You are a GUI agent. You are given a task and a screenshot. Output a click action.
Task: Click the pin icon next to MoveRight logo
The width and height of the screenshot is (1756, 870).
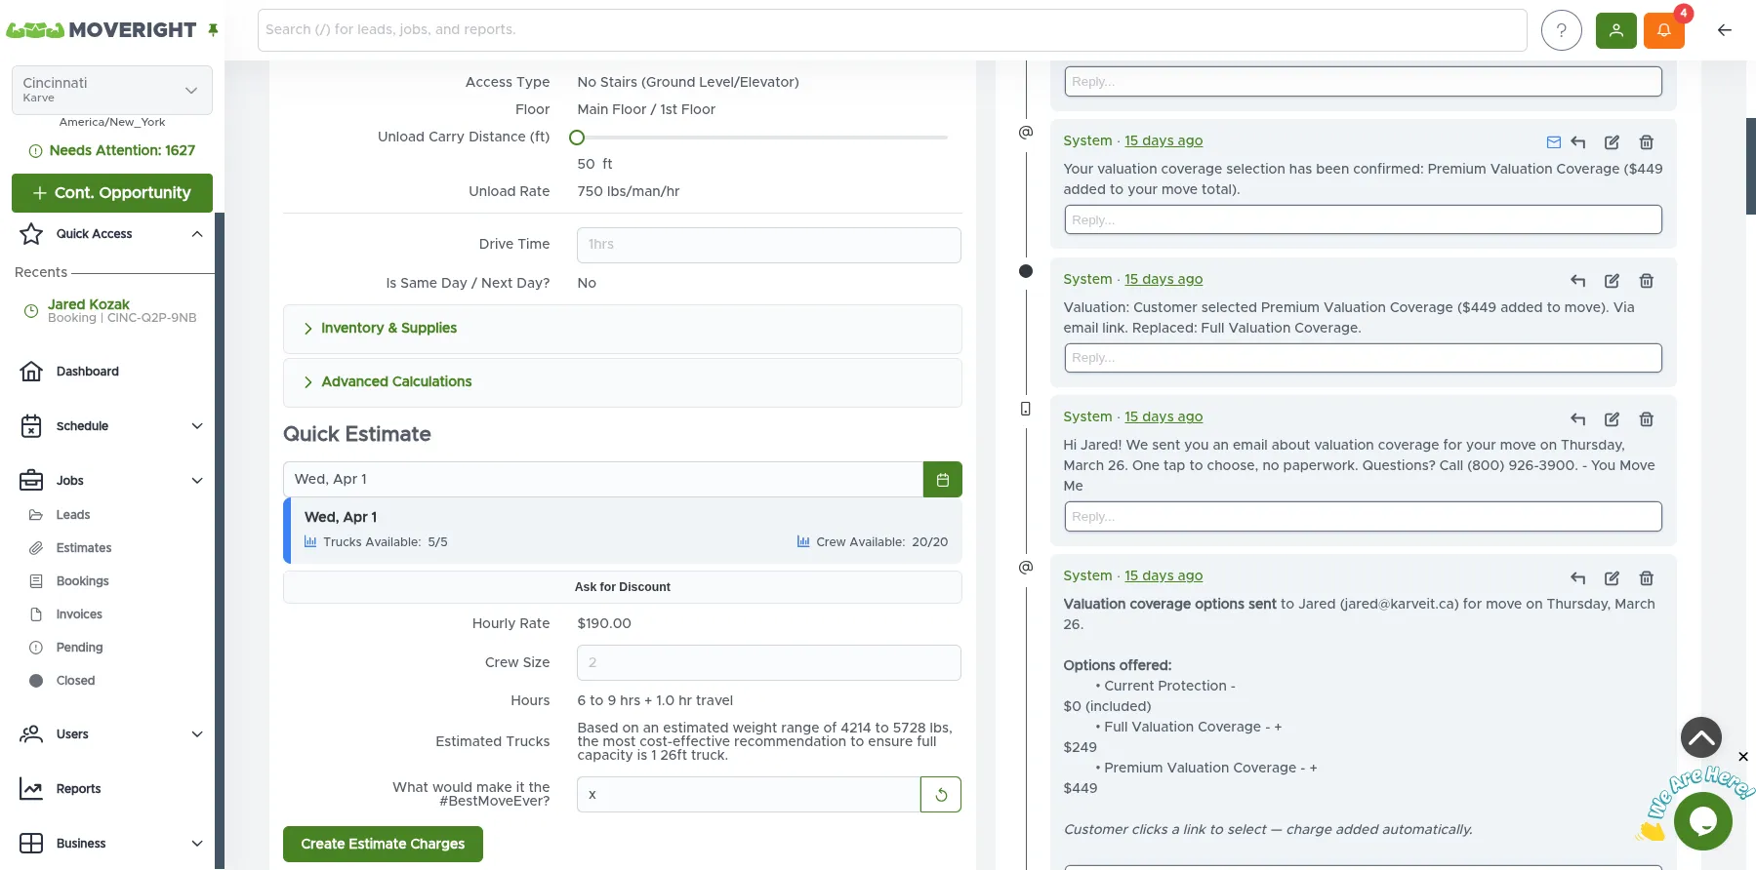click(213, 30)
